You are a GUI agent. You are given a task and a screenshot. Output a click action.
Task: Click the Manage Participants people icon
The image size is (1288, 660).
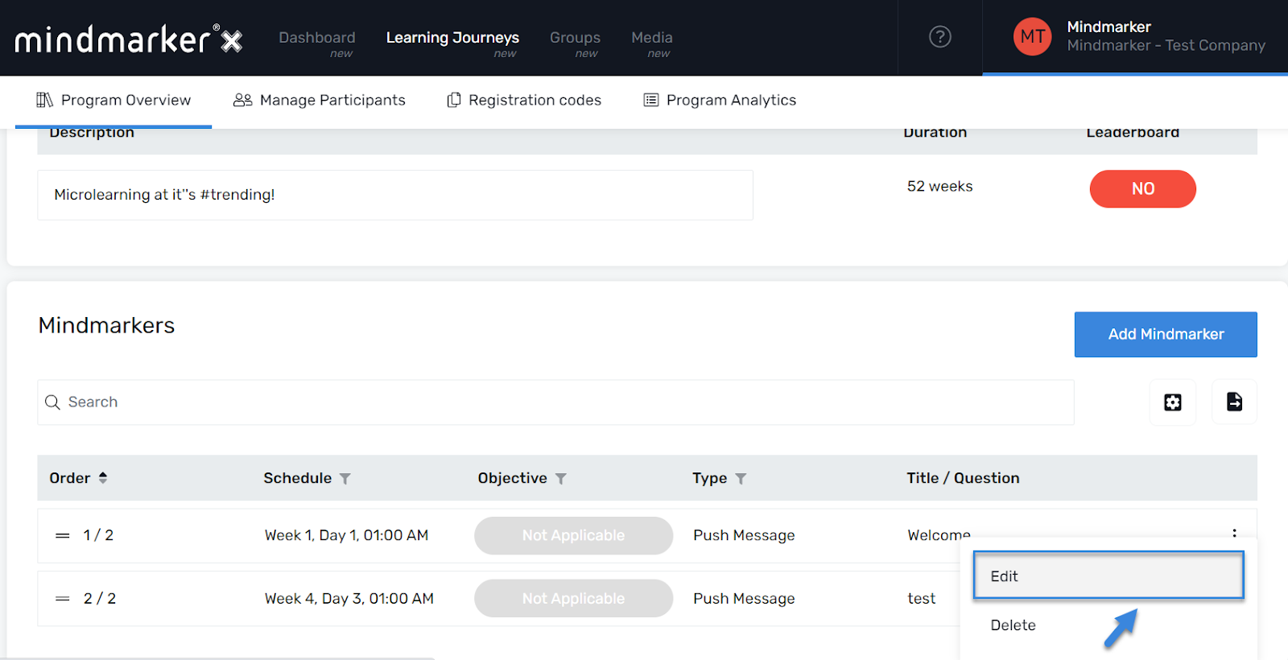pyautogui.click(x=242, y=100)
